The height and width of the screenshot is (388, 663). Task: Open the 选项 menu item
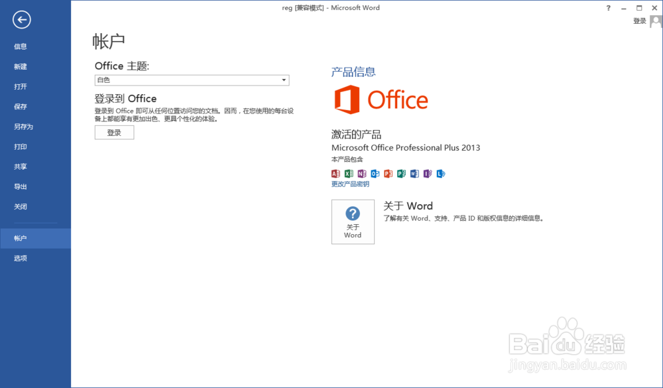coord(20,258)
